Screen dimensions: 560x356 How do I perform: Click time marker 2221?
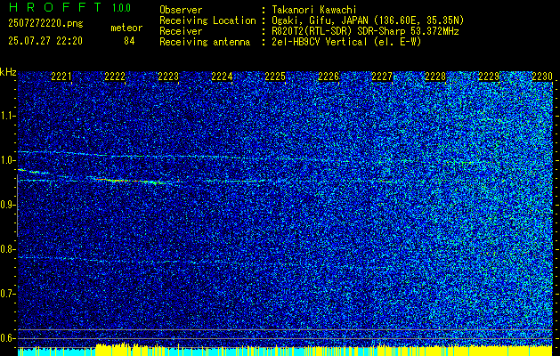(x=61, y=77)
